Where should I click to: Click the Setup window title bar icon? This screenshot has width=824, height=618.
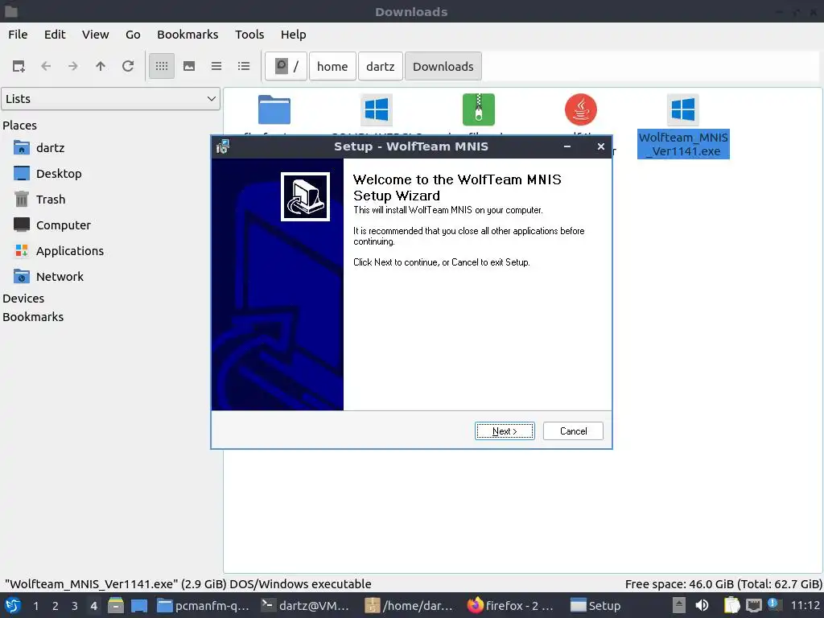click(x=223, y=146)
